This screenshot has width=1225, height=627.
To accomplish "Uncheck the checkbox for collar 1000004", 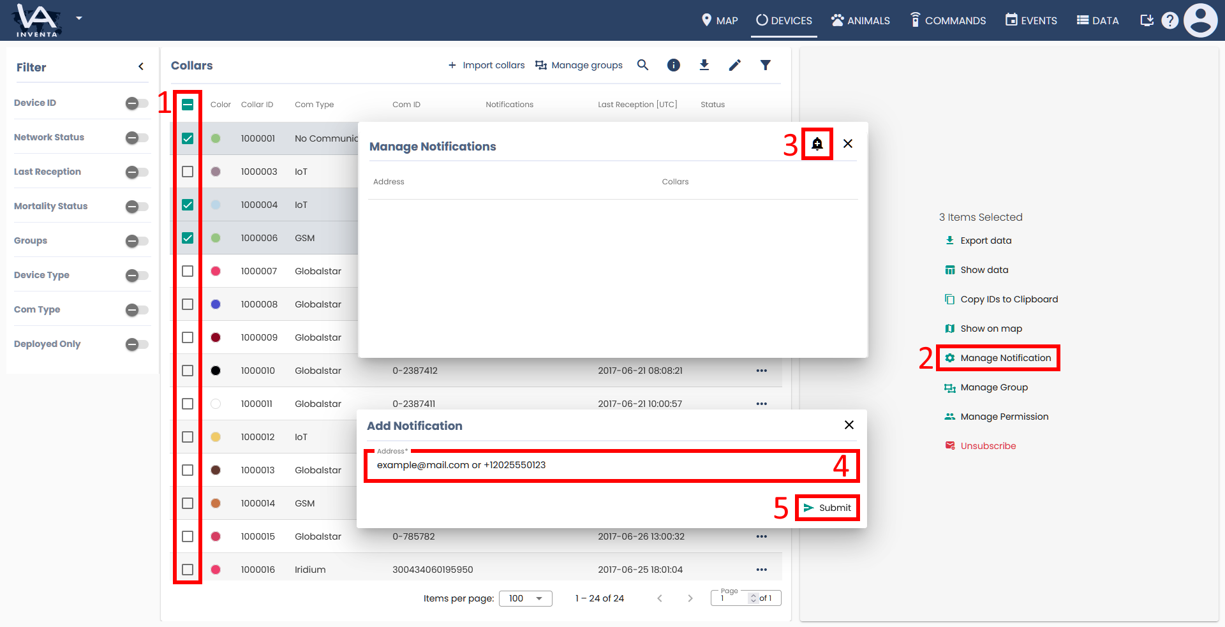I will [188, 205].
